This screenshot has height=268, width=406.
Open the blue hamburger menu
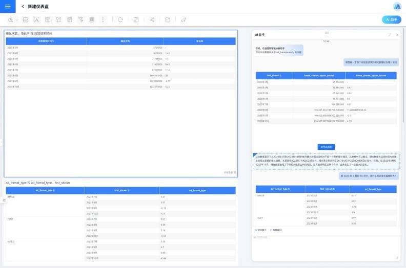click(x=8, y=6)
